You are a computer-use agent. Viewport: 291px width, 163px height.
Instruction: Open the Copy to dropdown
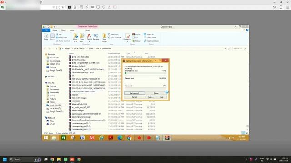pos(82,38)
